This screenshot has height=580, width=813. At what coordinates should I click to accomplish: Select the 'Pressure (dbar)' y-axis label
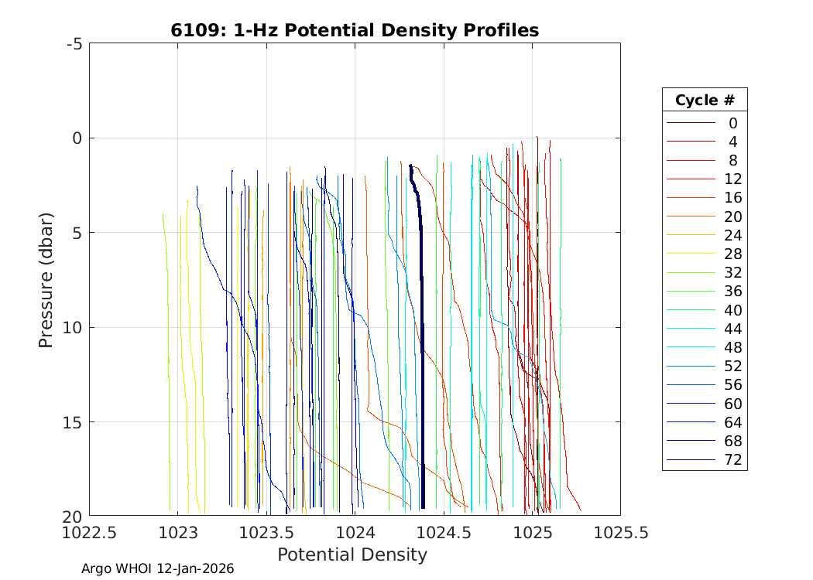[46, 279]
